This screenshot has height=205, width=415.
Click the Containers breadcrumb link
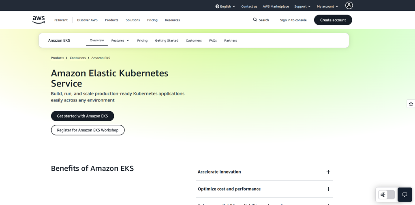click(77, 58)
